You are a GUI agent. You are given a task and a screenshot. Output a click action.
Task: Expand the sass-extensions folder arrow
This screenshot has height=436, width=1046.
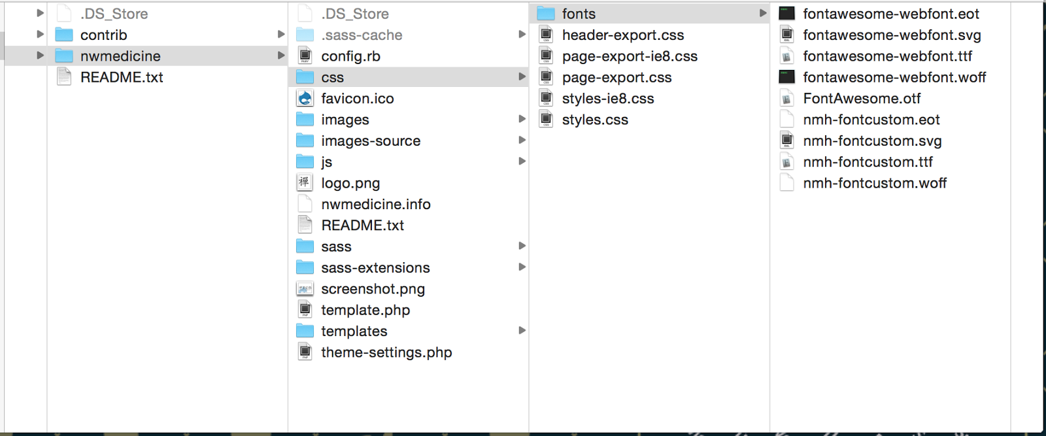pyautogui.click(x=522, y=267)
